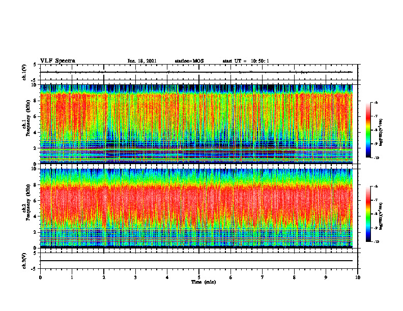The image size is (403, 311).
Task: Click the time axis tick label "8"
Action: pyautogui.click(x=294, y=277)
